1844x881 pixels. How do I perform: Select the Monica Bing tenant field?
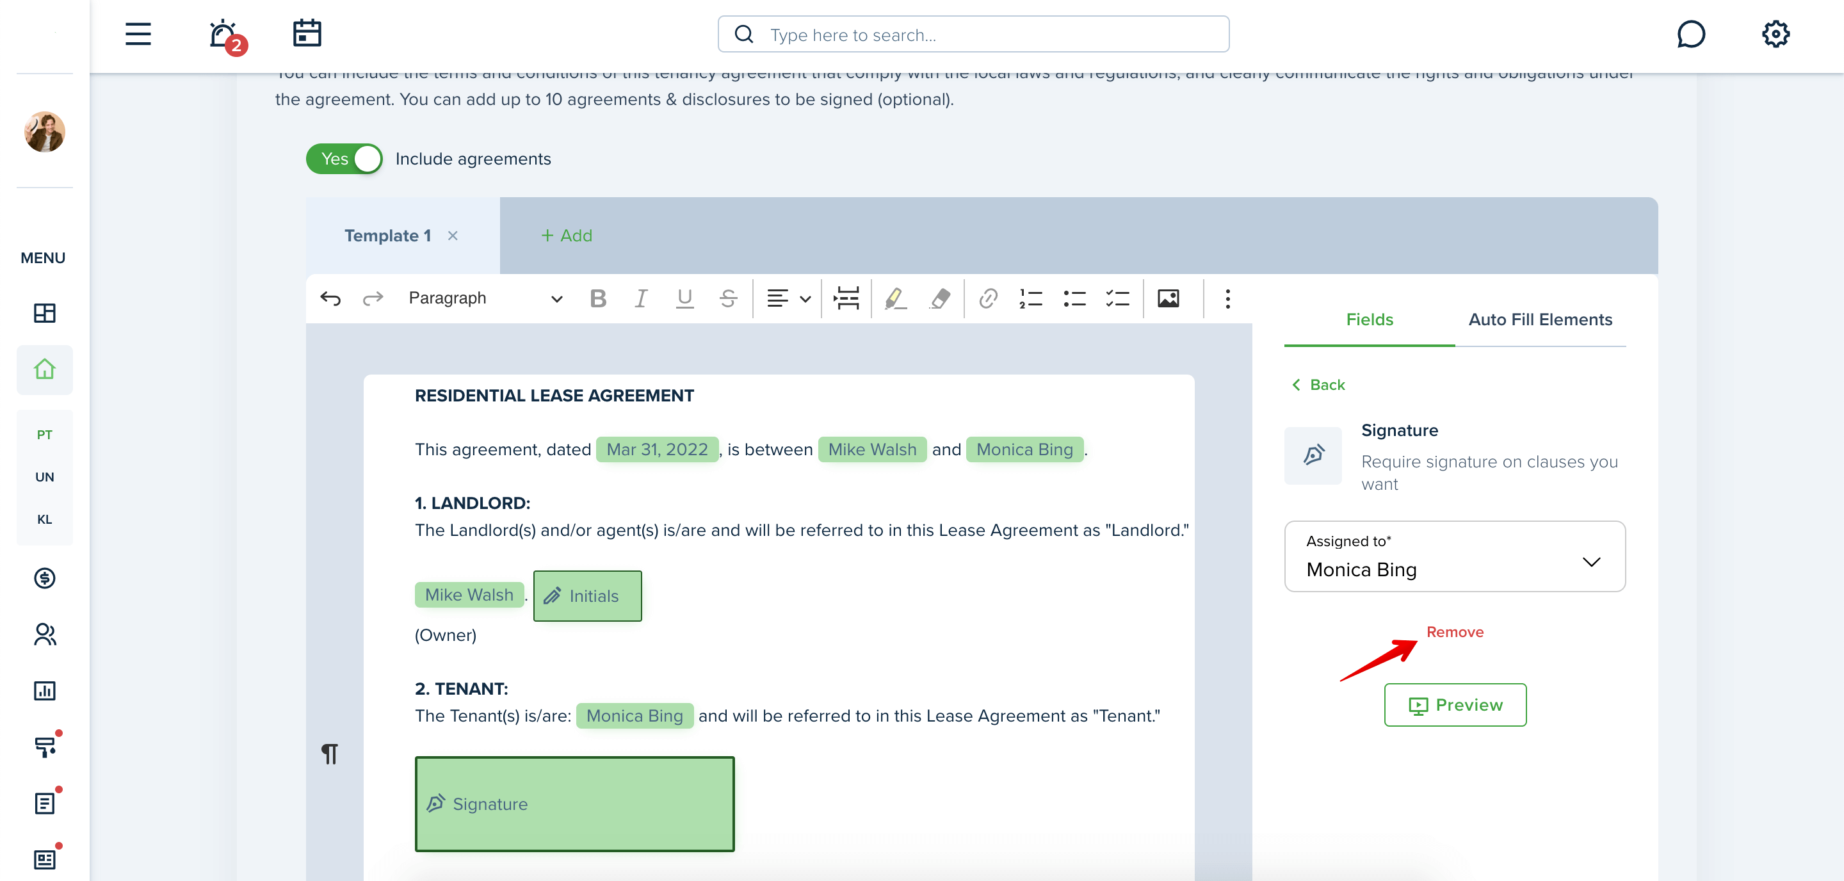pos(635,716)
